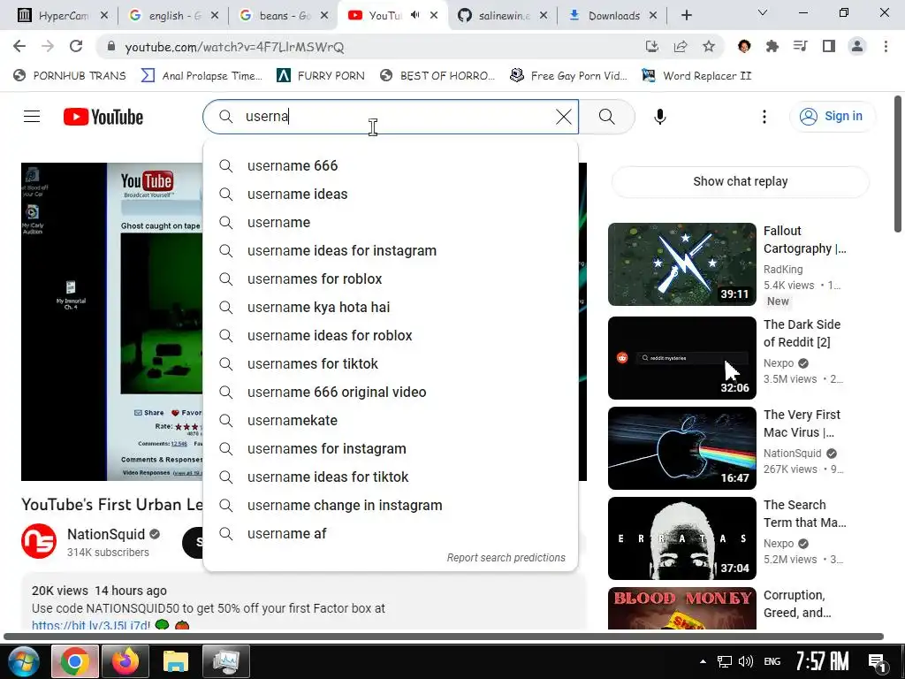Screen dimensions: 905x679
Task: Open NationSquid channel avatar
Action: tap(39, 541)
